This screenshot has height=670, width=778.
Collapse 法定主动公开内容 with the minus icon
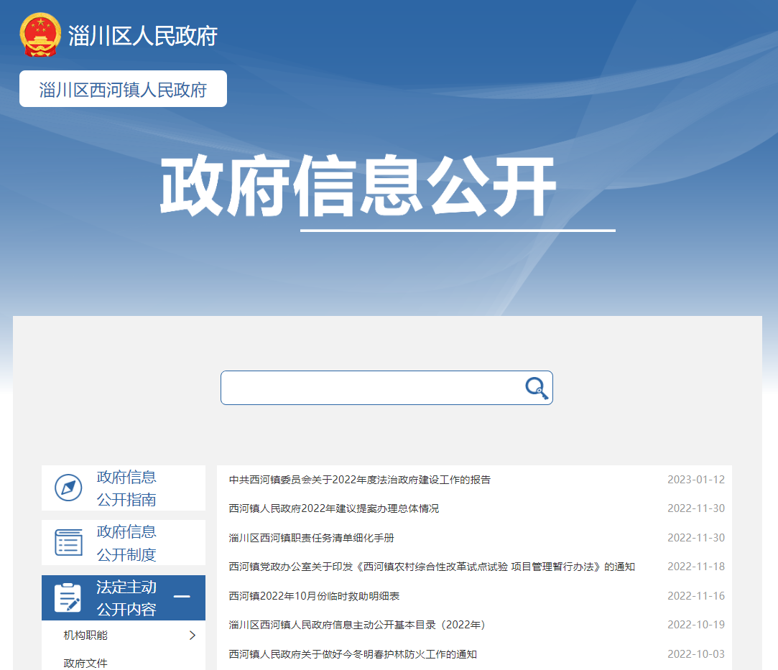[x=182, y=597]
